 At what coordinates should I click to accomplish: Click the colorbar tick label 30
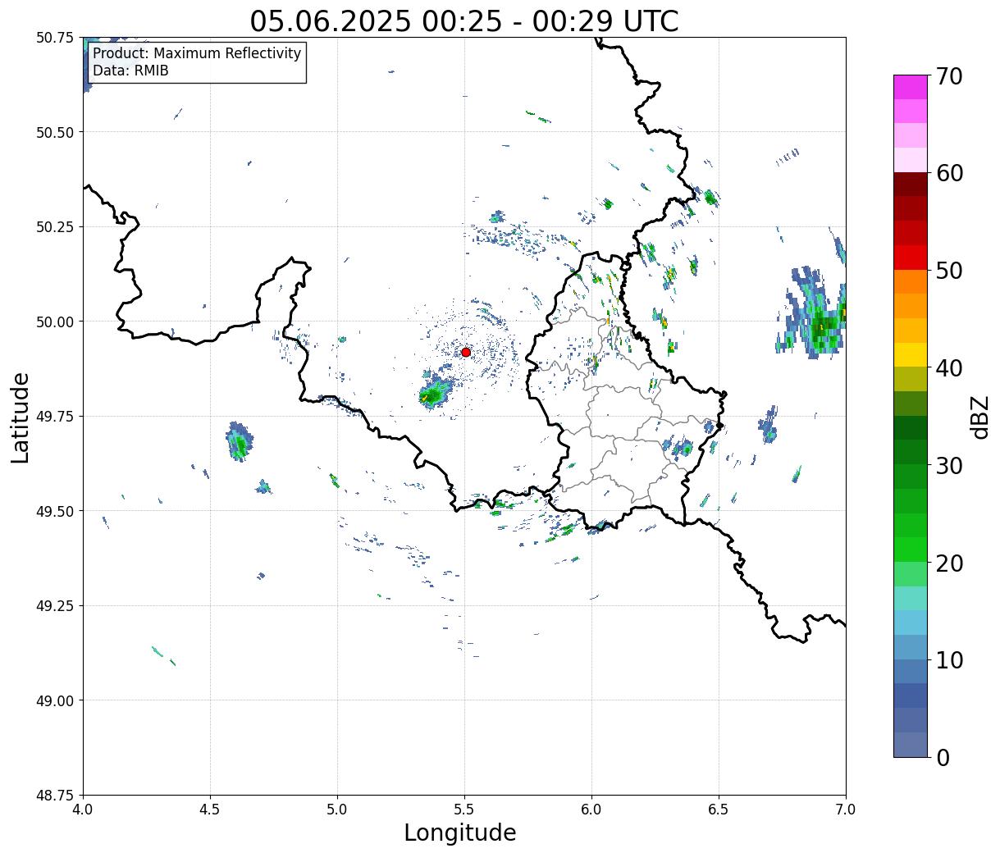(949, 466)
